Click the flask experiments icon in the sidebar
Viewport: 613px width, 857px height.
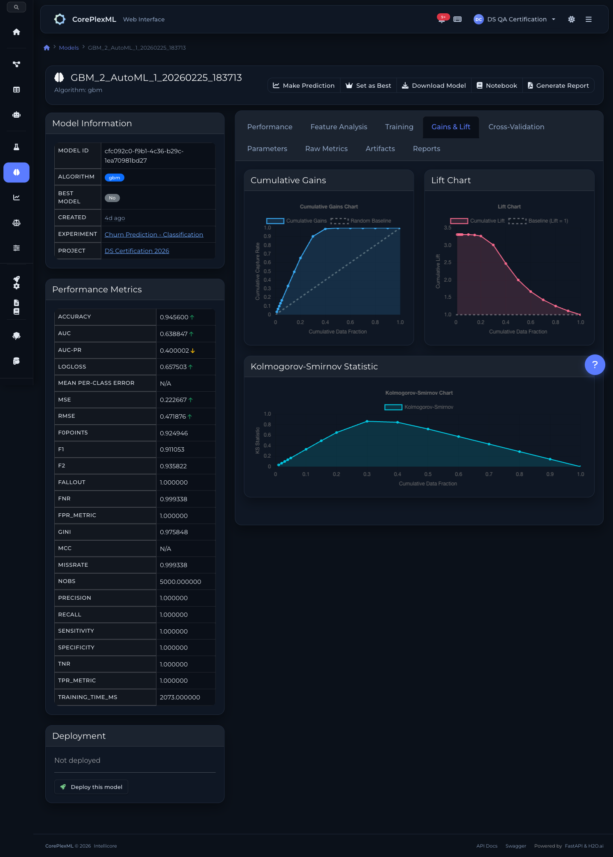pos(16,147)
